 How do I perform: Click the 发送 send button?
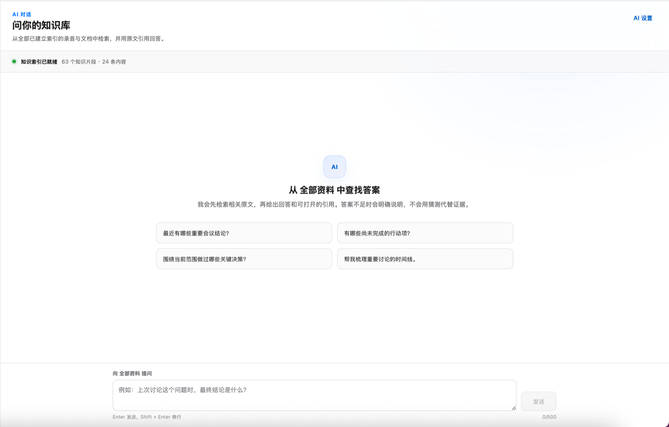click(539, 402)
